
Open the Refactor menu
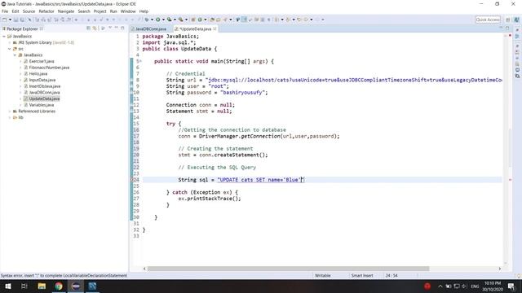coord(46,11)
